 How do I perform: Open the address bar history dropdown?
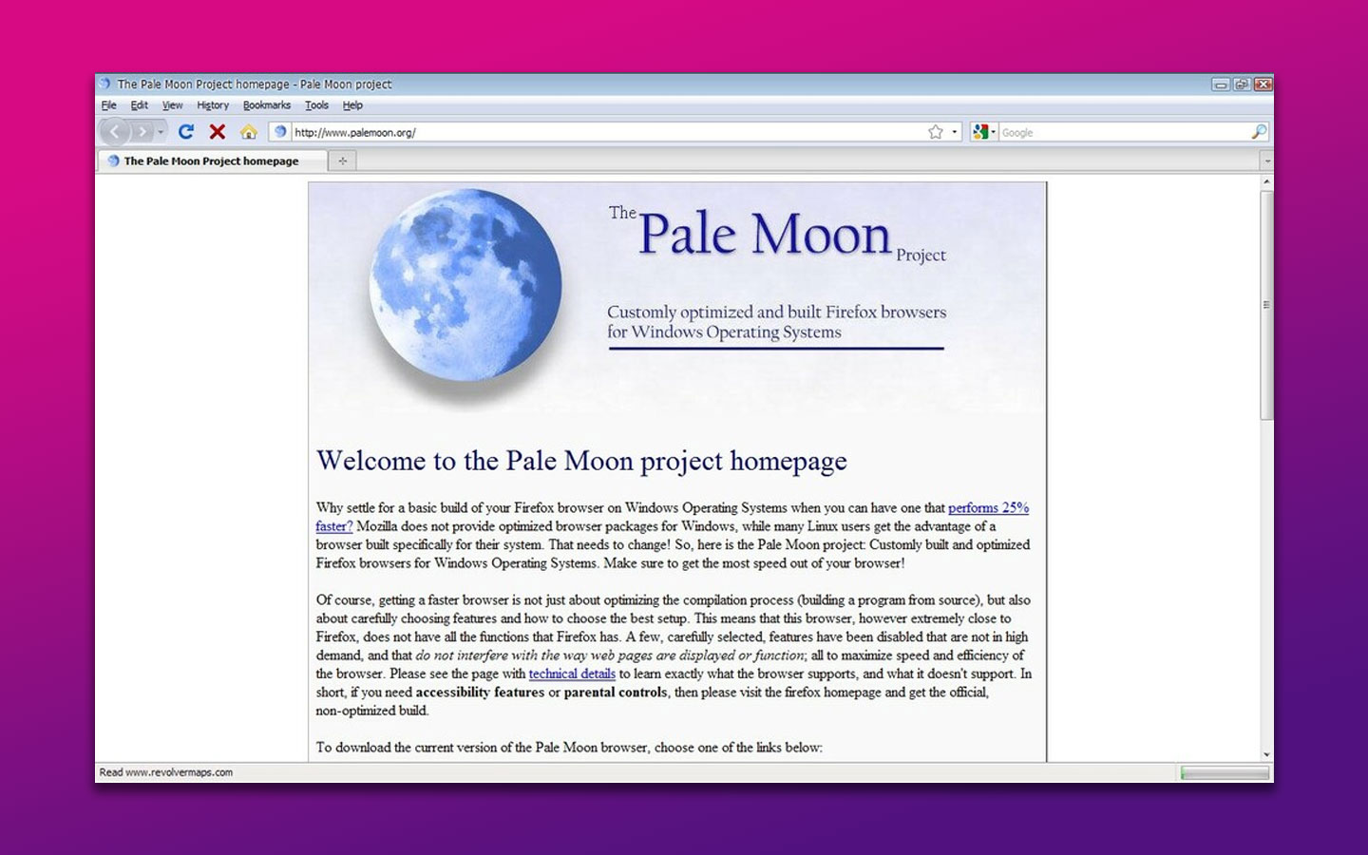point(955,132)
